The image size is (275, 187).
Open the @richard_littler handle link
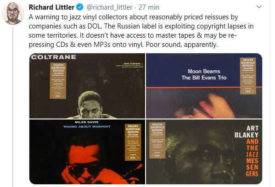pos(109,7)
